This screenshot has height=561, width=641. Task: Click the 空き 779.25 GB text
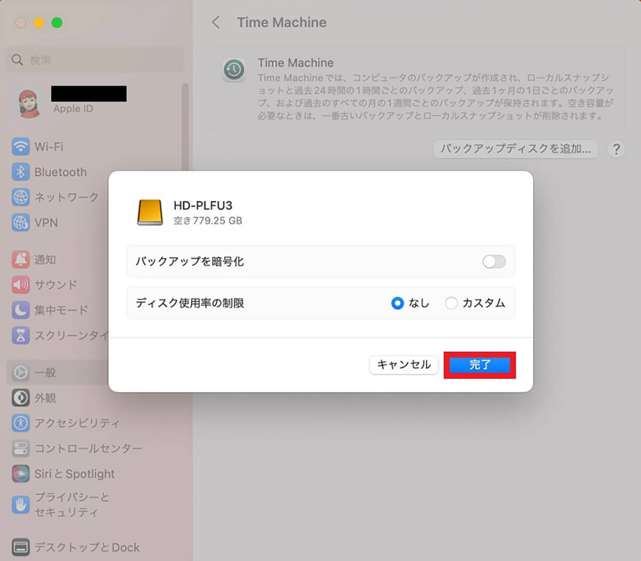208,220
